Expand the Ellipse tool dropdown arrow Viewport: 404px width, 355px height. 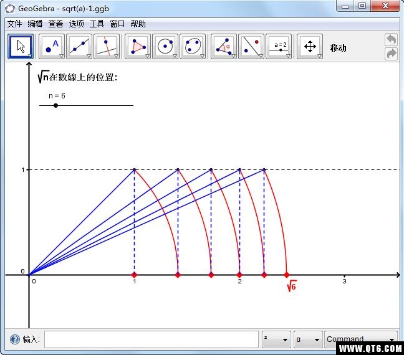click(x=202, y=56)
